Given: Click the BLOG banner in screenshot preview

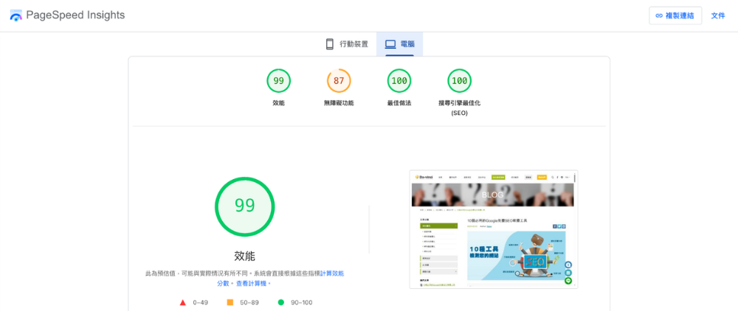Looking at the screenshot, I should pyautogui.click(x=493, y=195).
